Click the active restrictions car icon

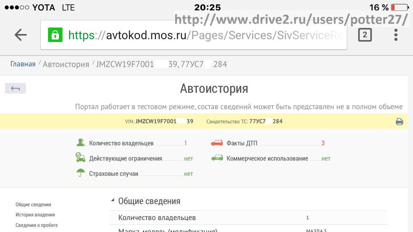click(x=80, y=157)
